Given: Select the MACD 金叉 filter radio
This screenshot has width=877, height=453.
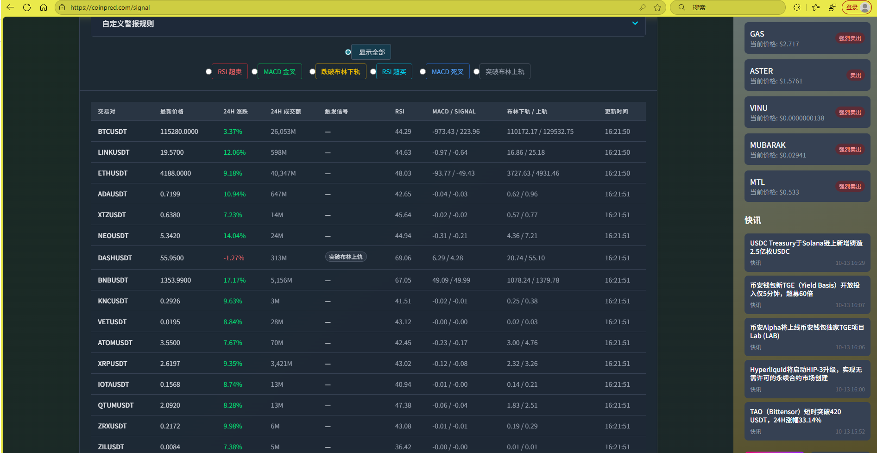Looking at the screenshot, I should click(x=255, y=72).
